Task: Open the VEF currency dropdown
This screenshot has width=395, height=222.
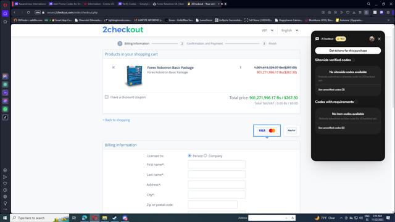Action: point(267,30)
